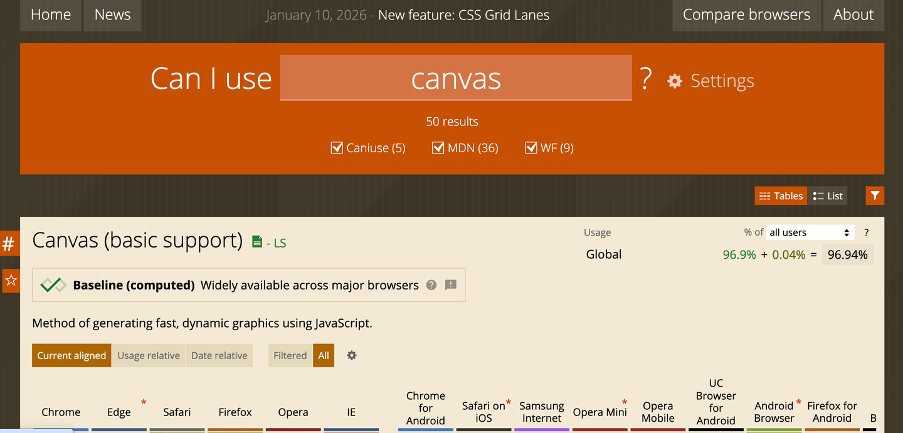Select the Date relative tab

(219, 355)
